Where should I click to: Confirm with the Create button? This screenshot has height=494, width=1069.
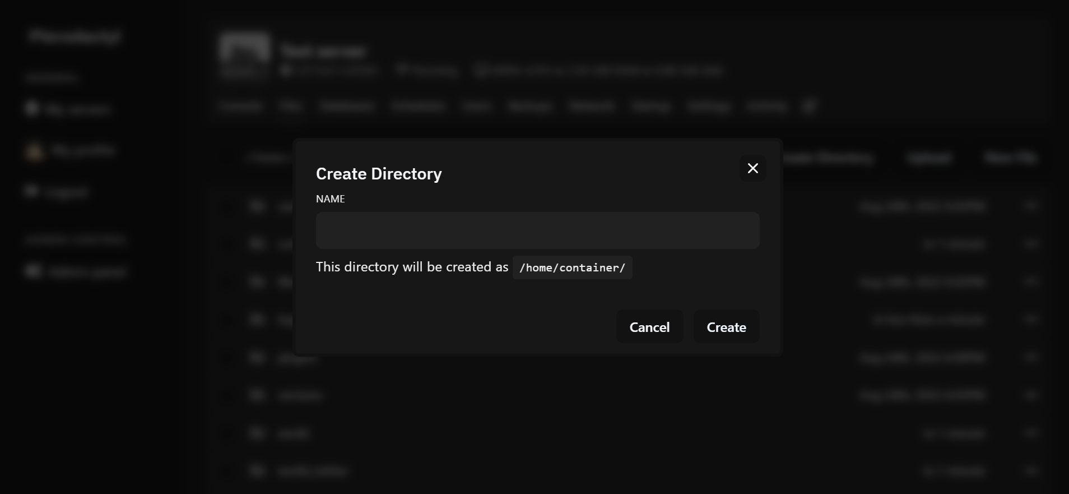pyautogui.click(x=726, y=327)
